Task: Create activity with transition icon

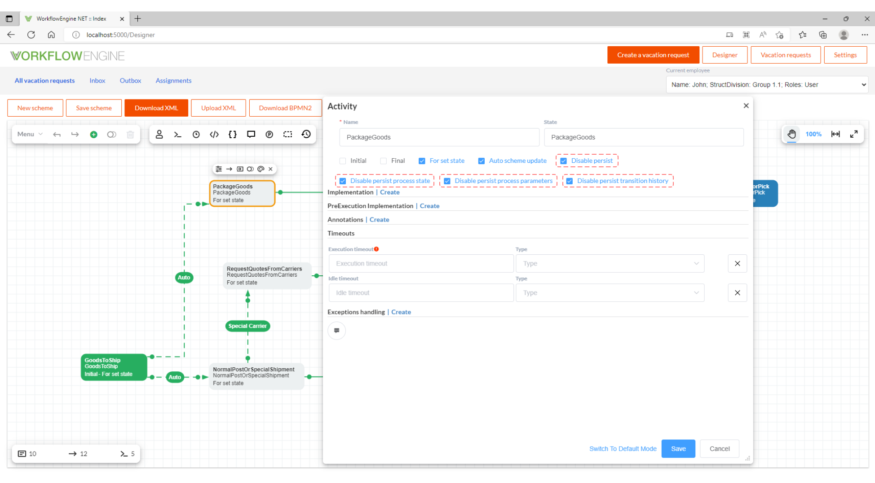Action: [x=240, y=169]
